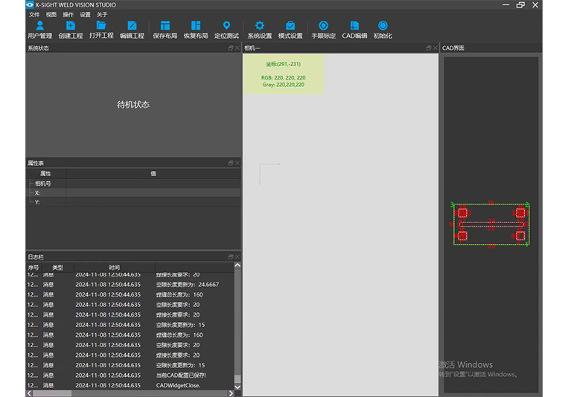Close the 属性表 properties panel
Viewport: 568px width, 397px height.
[237, 164]
